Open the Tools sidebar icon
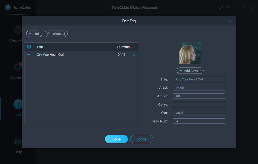Image resolution: width=258 pixels, height=164 pixels. point(18,104)
